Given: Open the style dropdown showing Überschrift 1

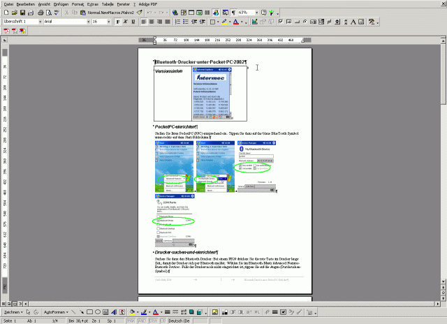Looking at the screenshot, I should (x=40, y=22).
